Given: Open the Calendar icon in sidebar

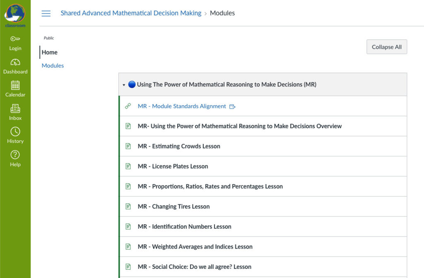Looking at the screenshot, I should click(x=15, y=86).
